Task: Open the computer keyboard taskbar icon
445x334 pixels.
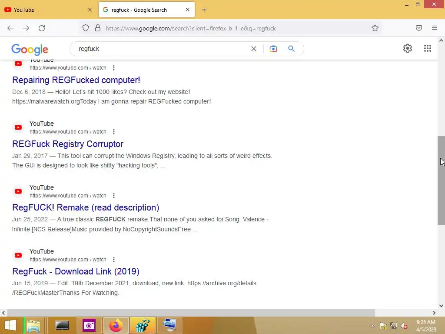Action: pyautogui.click(x=170, y=325)
